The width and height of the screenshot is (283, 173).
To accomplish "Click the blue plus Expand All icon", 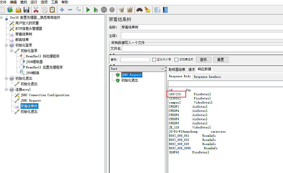I will (x=62, y=10).
